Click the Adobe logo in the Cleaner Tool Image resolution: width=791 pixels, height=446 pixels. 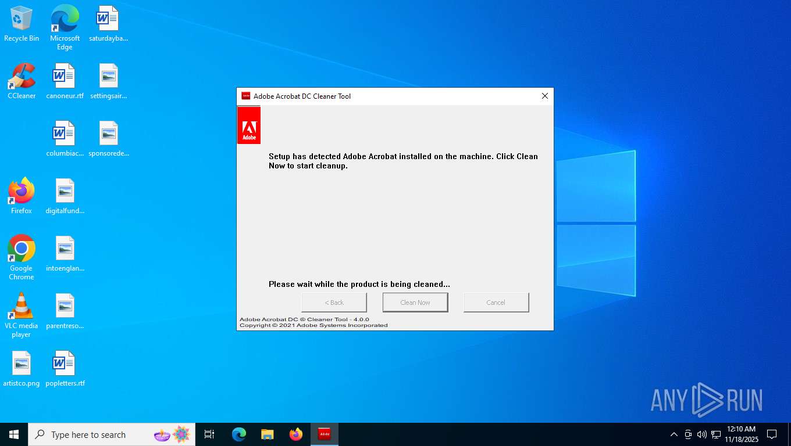[249, 125]
